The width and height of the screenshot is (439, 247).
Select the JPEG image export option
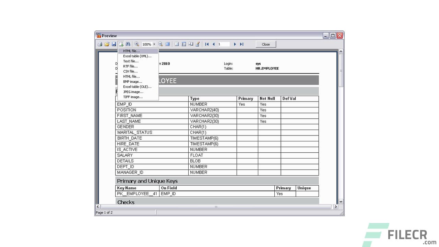tap(133, 92)
